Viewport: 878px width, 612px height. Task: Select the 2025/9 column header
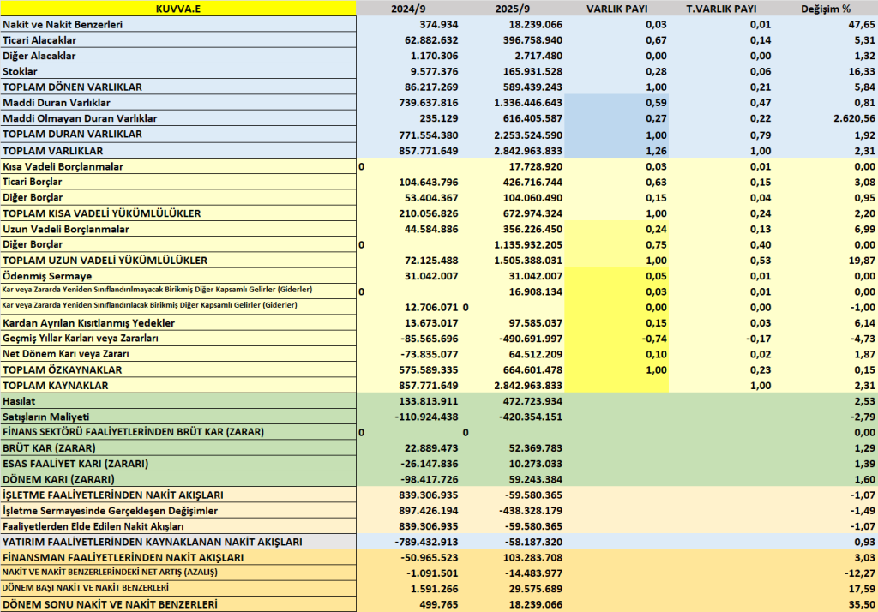click(x=513, y=9)
